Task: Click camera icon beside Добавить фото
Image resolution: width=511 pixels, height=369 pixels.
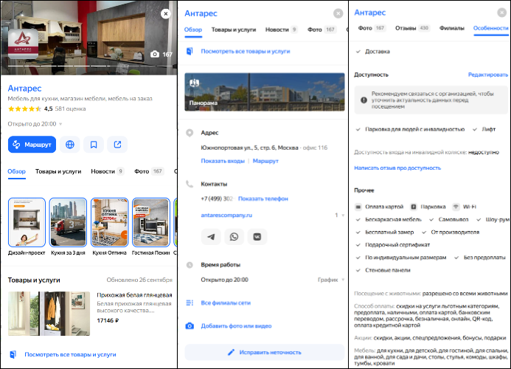Action: coord(190,326)
